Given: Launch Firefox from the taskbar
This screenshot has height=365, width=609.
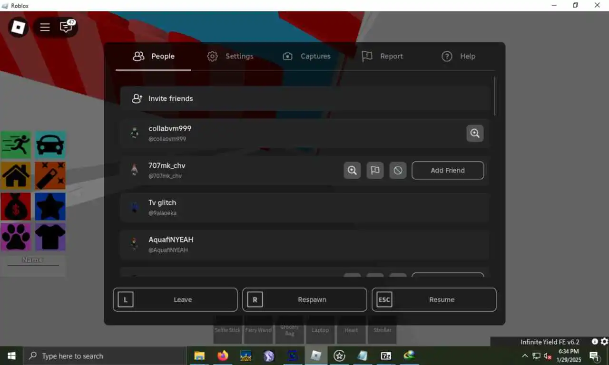Looking at the screenshot, I should 223,355.
